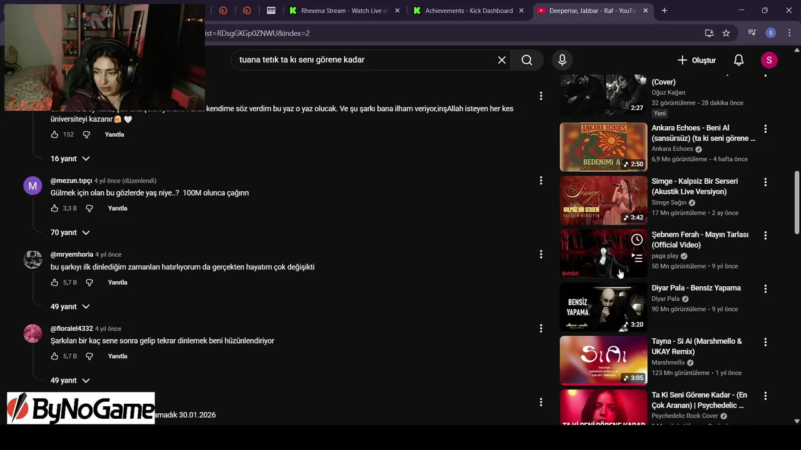The width and height of the screenshot is (801, 450).
Task: Close the Achievements Kick Dashboard tab
Action: tap(521, 11)
